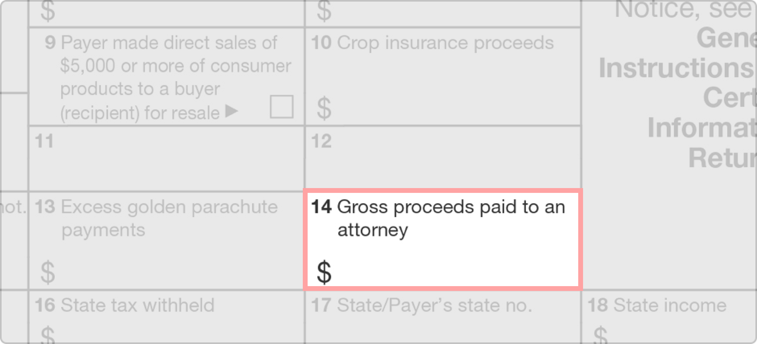This screenshot has width=757, height=344.
Task: Click the 'Instructions' heading text
Action: [x=676, y=68]
